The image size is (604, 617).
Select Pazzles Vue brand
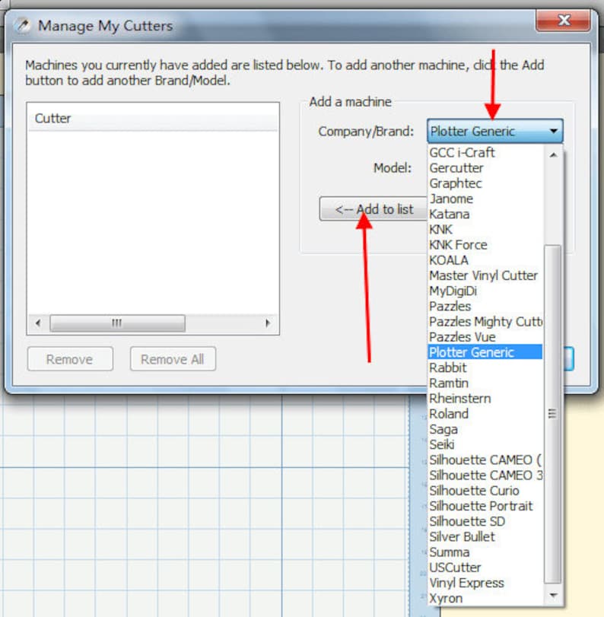coord(485,336)
